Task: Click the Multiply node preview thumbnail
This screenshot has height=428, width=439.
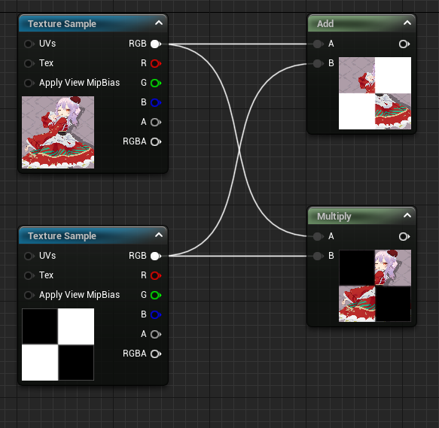Action: tap(375, 286)
